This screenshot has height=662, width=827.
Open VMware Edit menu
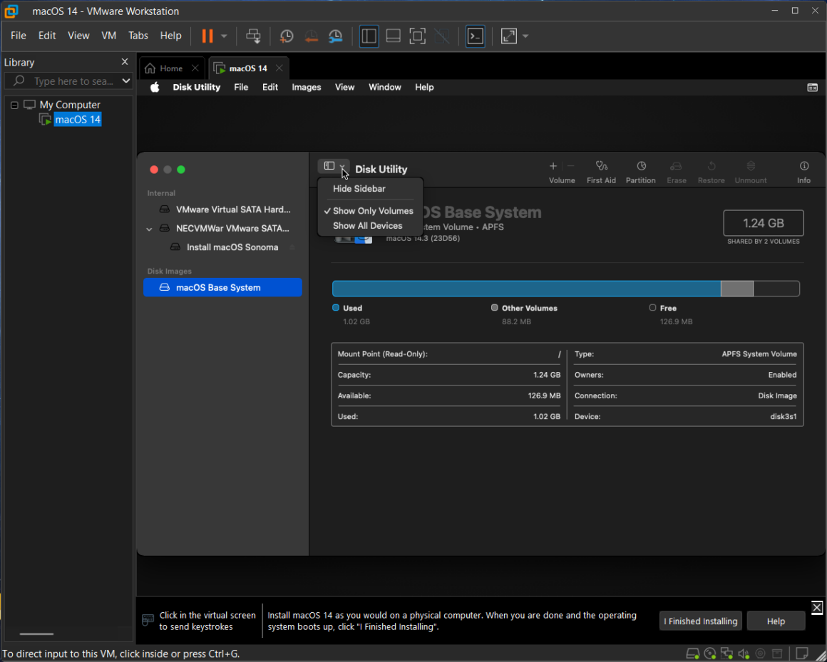[47, 36]
